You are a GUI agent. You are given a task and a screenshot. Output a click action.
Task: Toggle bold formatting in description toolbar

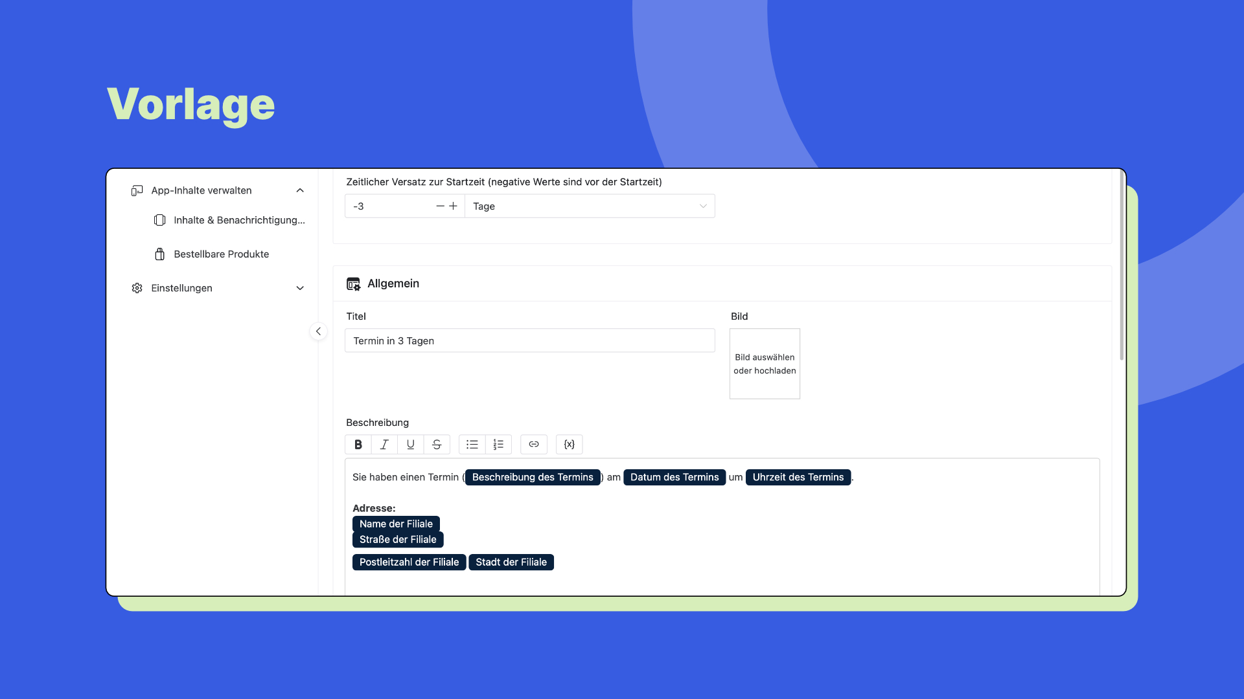tap(358, 445)
